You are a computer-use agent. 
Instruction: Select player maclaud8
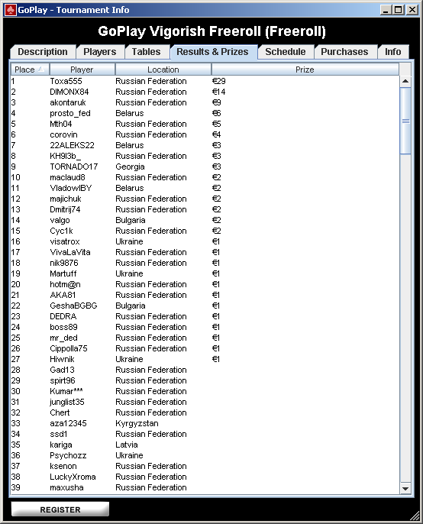click(x=67, y=177)
